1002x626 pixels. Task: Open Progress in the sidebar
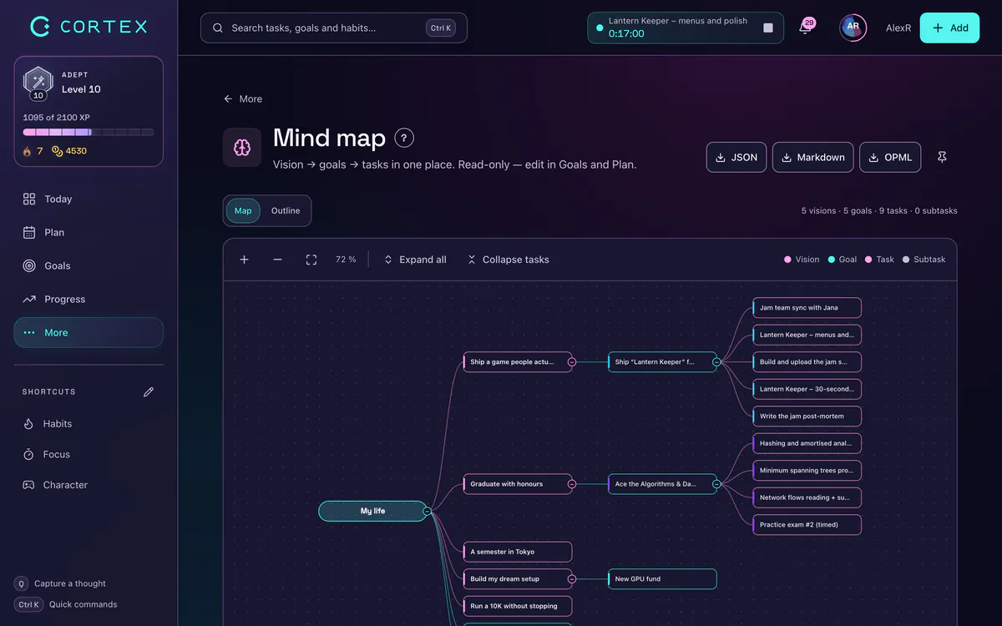(89, 299)
